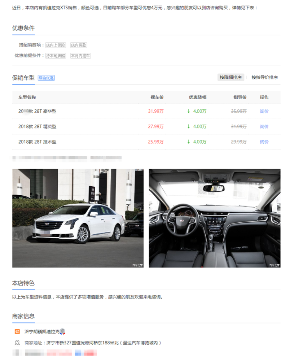Click the price 25.99万
Screen dimensions: 281x361
coord(155,142)
